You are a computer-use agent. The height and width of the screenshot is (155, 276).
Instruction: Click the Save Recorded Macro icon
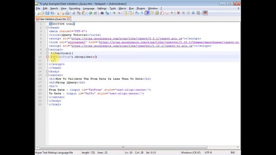[x=198, y=13]
